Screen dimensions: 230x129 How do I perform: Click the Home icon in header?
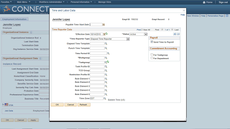[204, 2]
